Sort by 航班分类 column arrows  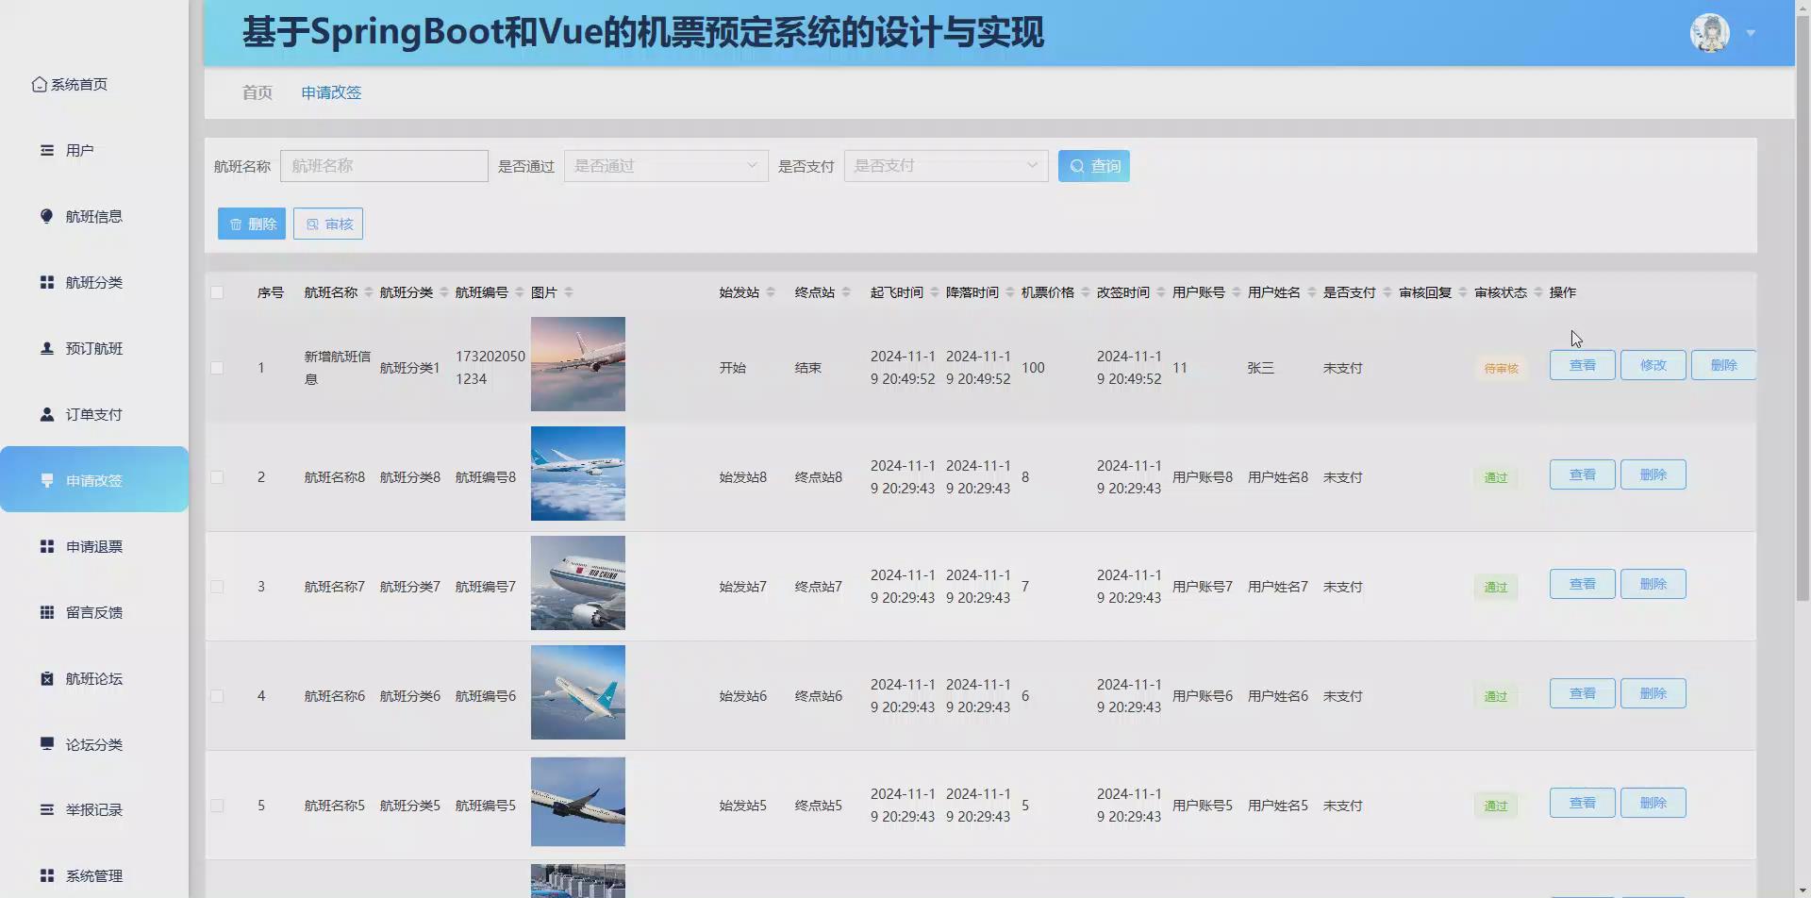pos(444,292)
